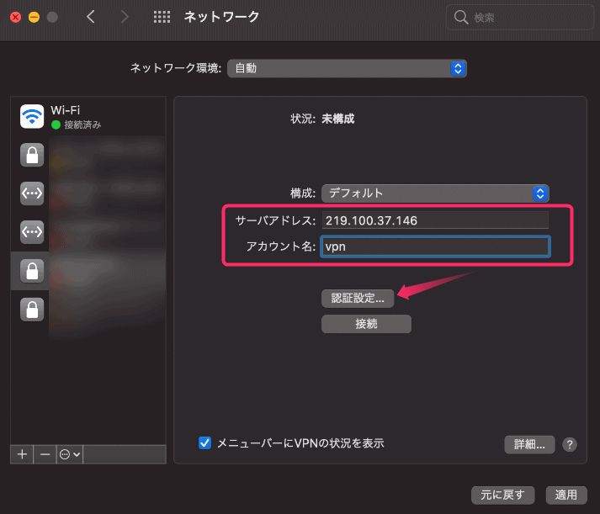The image size is (600, 514).
Task: Click the サーバアドレス field 219.100.37.146
Action: [435, 220]
